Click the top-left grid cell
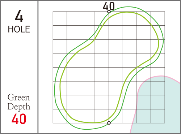This screenshot has width=181, height=134. (60, 18)
